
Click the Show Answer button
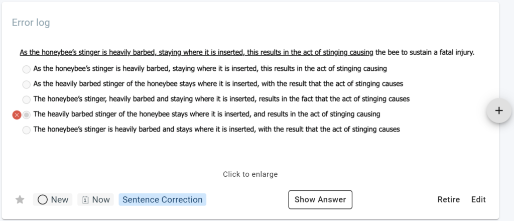click(x=320, y=200)
